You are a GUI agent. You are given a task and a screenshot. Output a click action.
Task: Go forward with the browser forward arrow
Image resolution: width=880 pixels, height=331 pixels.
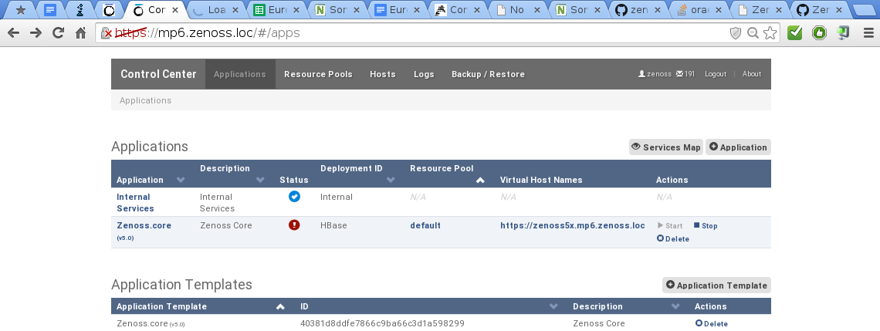click(x=36, y=33)
